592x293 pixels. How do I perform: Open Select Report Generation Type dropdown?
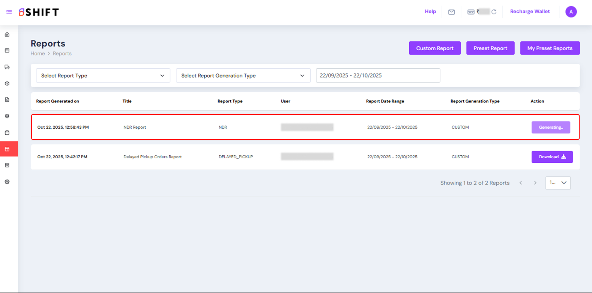[243, 75]
